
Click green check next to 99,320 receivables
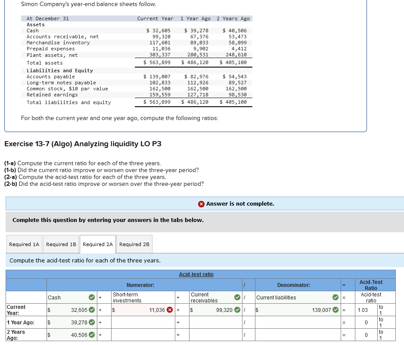(x=237, y=310)
